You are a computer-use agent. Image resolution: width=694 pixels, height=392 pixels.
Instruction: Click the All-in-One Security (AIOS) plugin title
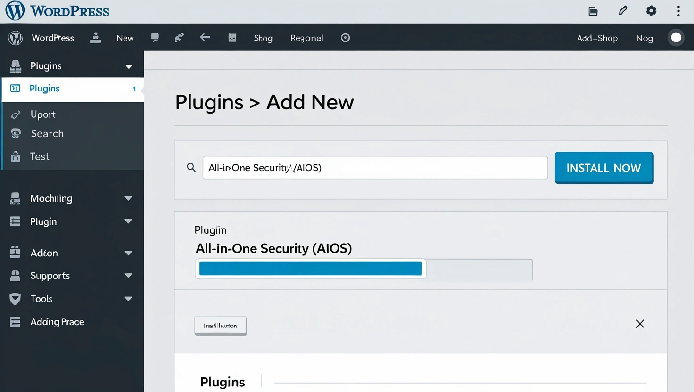[273, 248]
